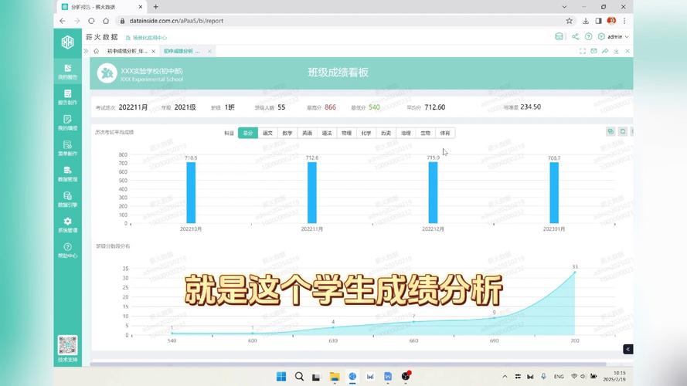The width and height of the screenshot is (687, 386).
Task: Open the browser three-dot menu
Action: coord(624,21)
